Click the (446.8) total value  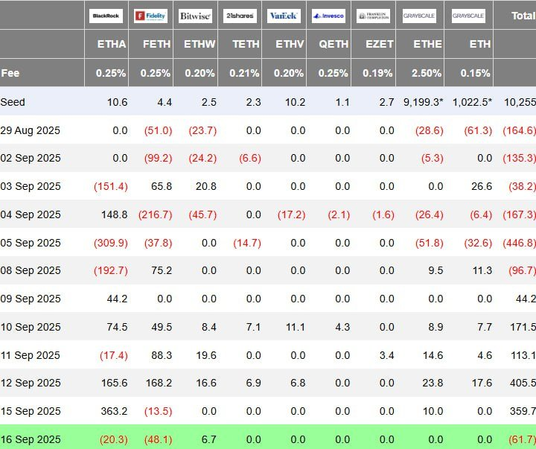(520, 243)
